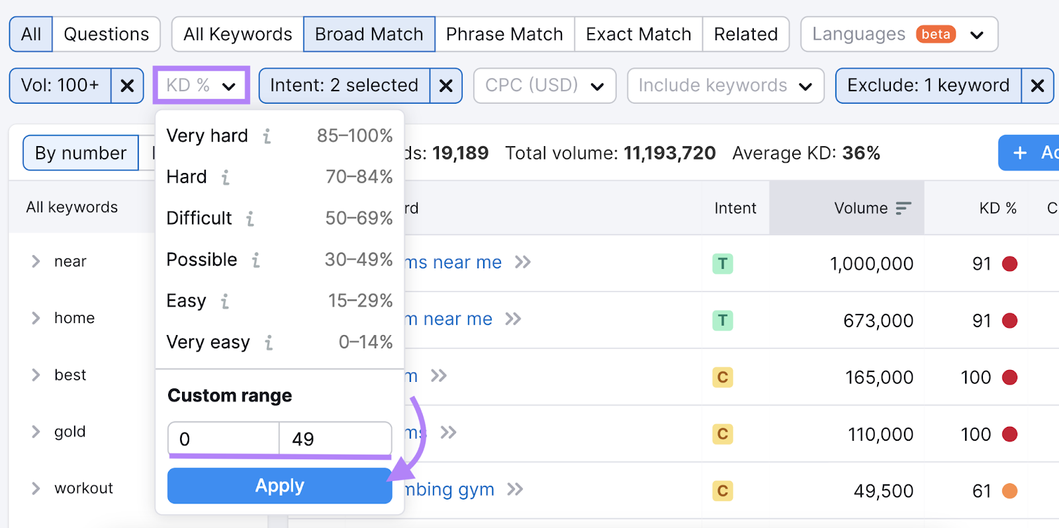
Task: Click transactional intent badge in first row
Action: (722, 264)
